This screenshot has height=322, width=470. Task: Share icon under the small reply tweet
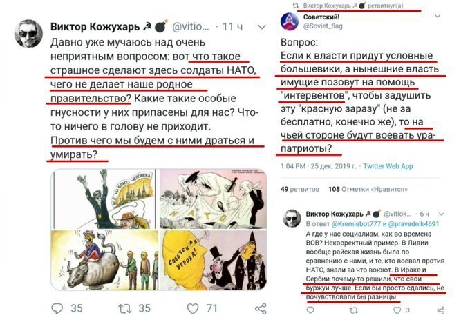click(x=441, y=310)
